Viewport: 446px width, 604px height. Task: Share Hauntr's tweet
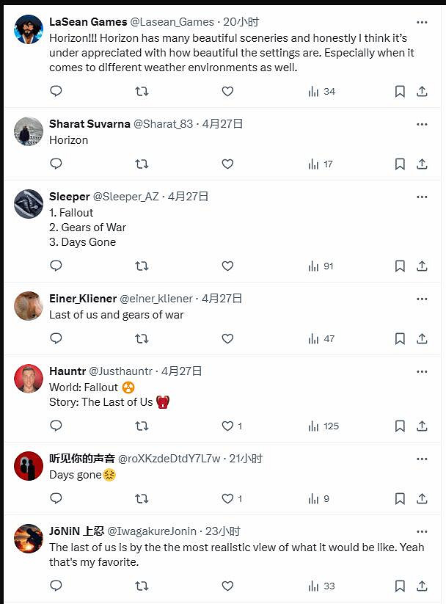point(422,426)
